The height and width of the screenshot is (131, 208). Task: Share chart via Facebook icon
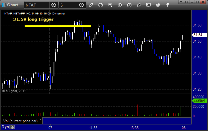tap(168, 5)
